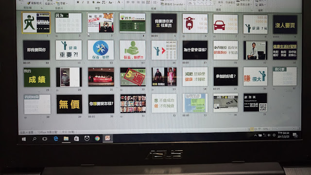The width and height of the screenshot is (311, 175).
Task: Click zoom-in plus in status bar
Action: 294,128
